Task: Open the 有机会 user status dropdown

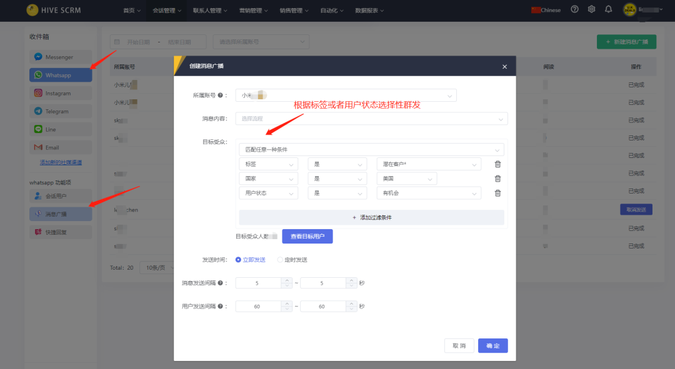Action: [x=429, y=192]
